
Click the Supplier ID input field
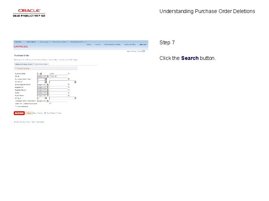pyautogui.click(x=58, y=87)
